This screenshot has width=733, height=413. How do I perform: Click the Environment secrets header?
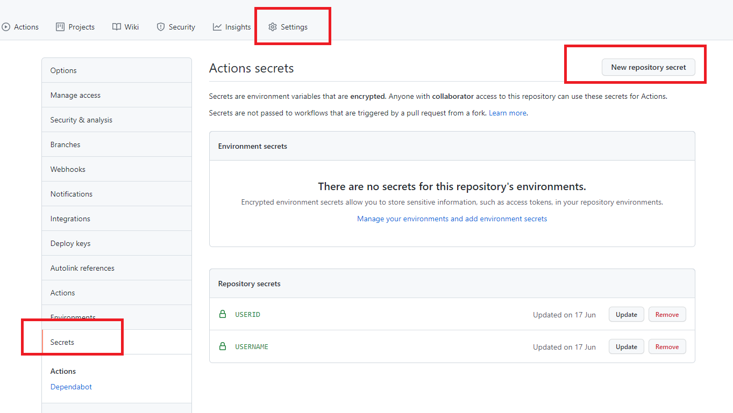[x=252, y=146]
